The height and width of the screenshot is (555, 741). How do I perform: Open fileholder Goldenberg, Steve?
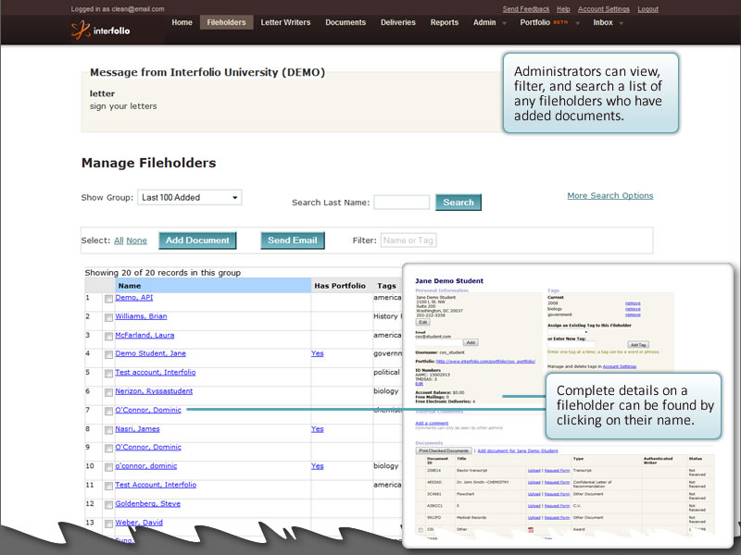pos(148,504)
